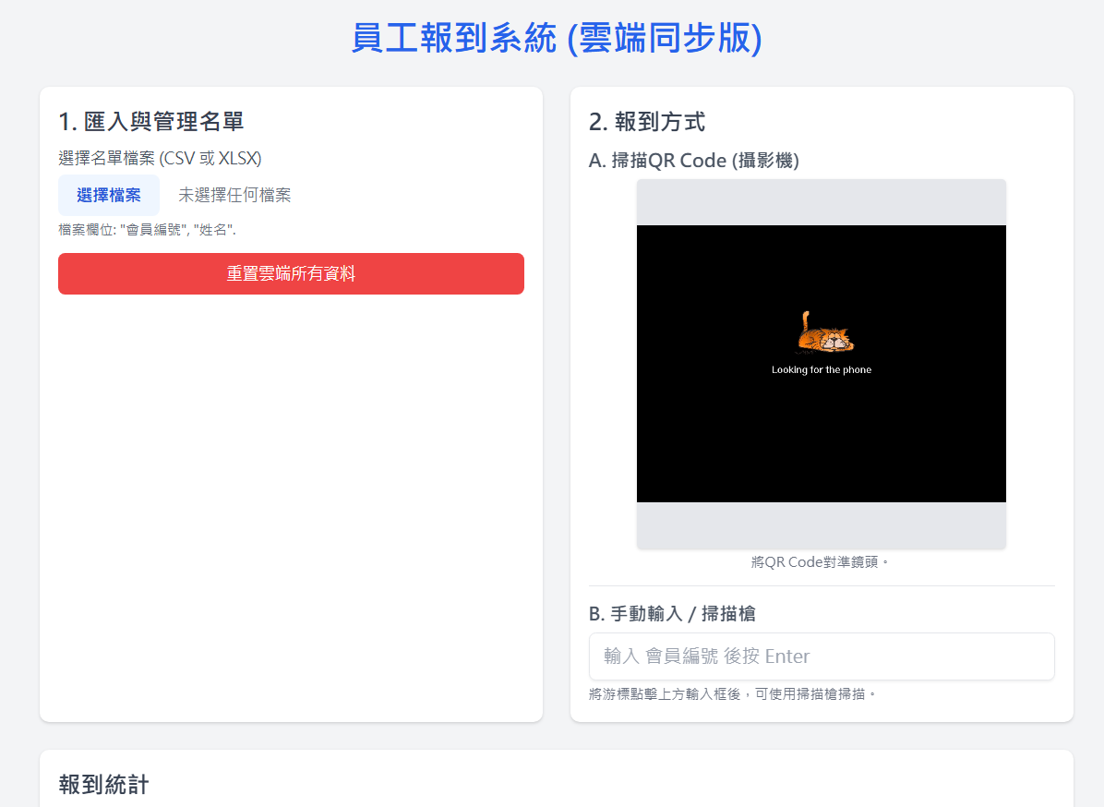Focus the 輸入 會員編號 input field
This screenshot has height=807, width=1104.
click(821, 656)
